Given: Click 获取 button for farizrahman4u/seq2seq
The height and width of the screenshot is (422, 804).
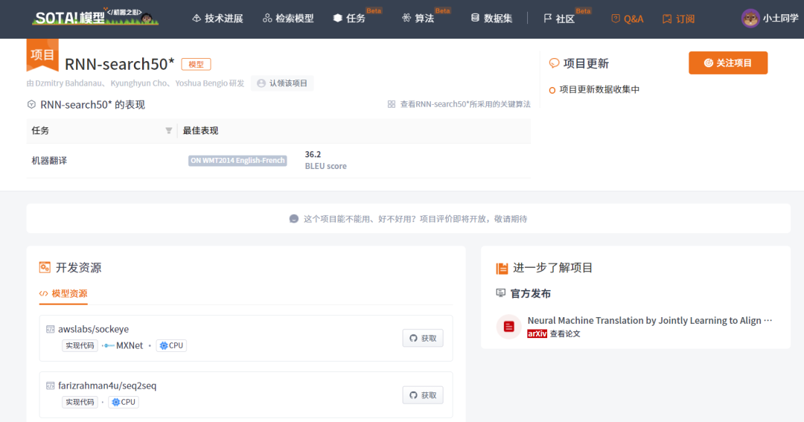Looking at the screenshot, I should pyautogui.click(x=423, y=395).
